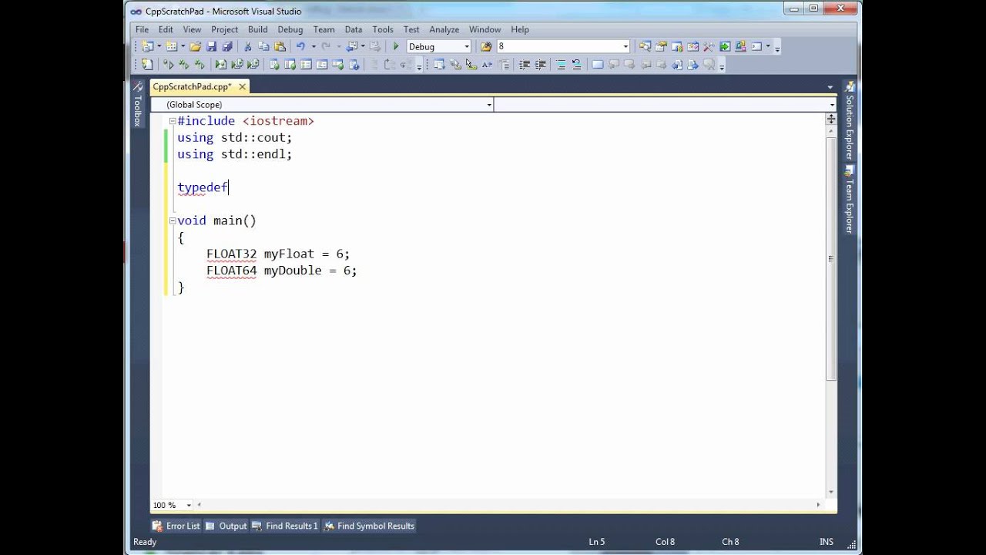Open the Debug menu
The image size is (986, 555).
290,29
